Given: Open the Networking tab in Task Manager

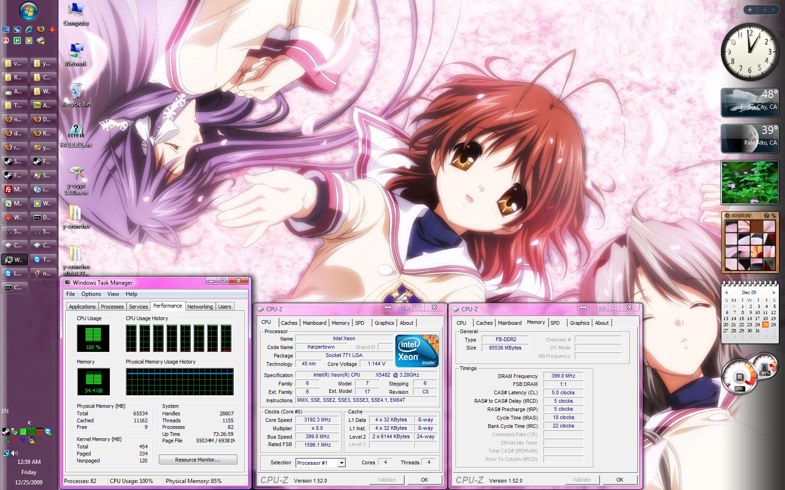Looking at the screenshot, I should (x=200, y=307).
